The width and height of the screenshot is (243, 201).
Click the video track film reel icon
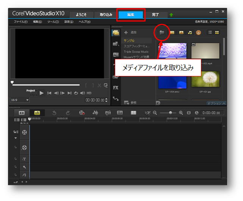[x=24, y=132]
